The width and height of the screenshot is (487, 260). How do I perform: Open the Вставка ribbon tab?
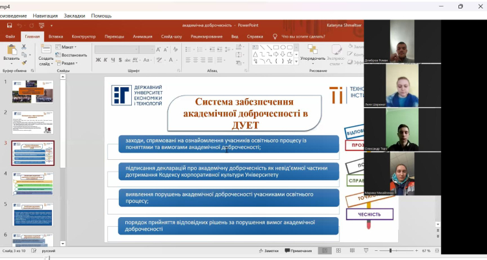click(x=56, y=36)
